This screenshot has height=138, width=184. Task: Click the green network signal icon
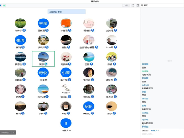tap(4, 5)
